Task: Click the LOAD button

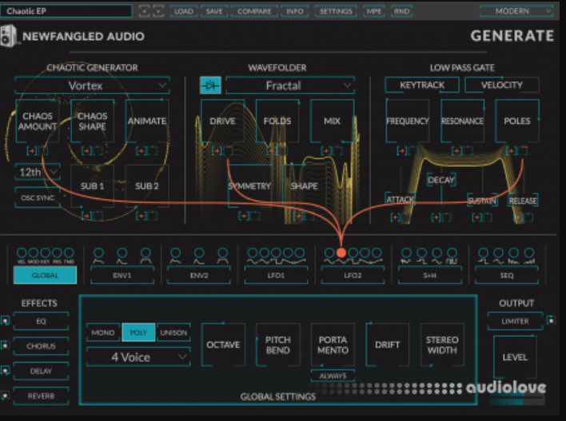Action: (x=184, y=11)
